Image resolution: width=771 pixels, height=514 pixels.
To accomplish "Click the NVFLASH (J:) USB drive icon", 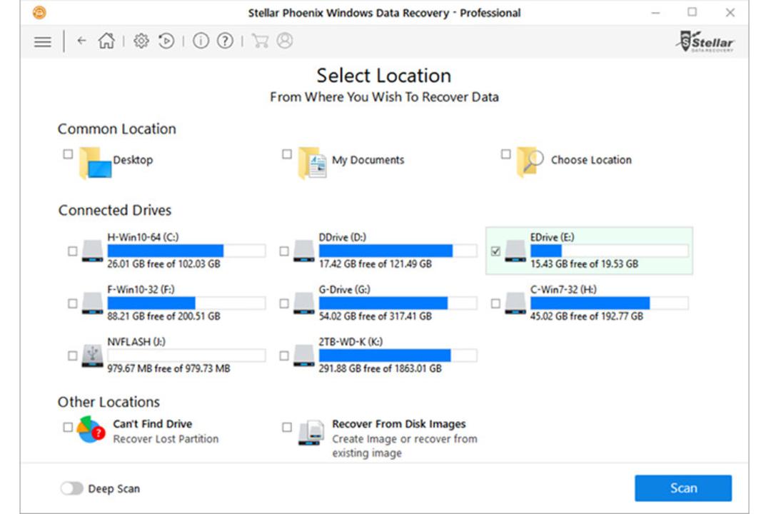I will (x=92, y=356).
